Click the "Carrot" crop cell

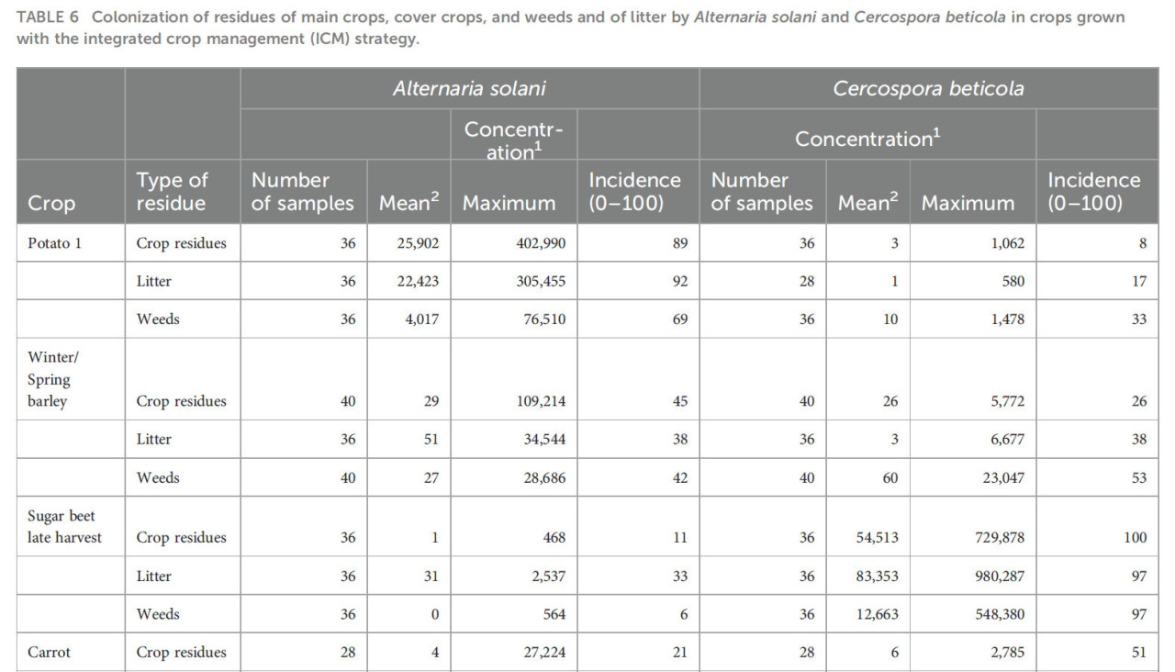[x=50, y=653]
